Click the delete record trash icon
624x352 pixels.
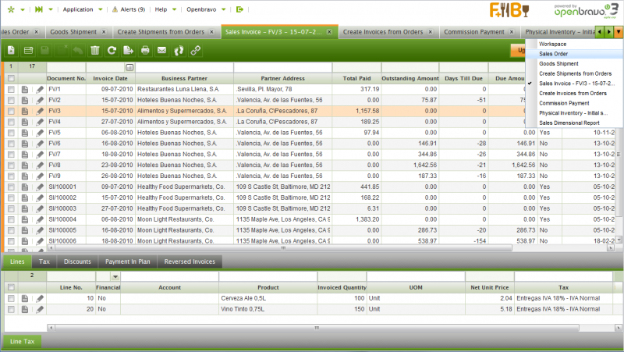click(94, 50)
